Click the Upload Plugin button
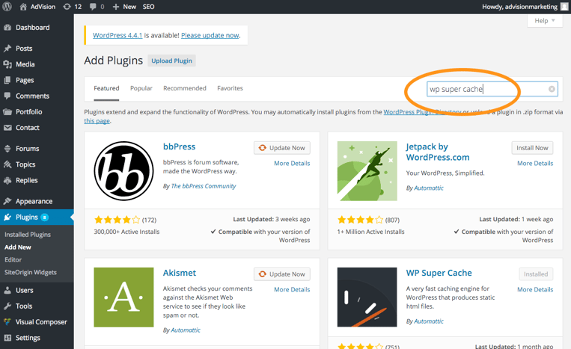This screenshot has width=571, height=349. [x=171, y=61]
